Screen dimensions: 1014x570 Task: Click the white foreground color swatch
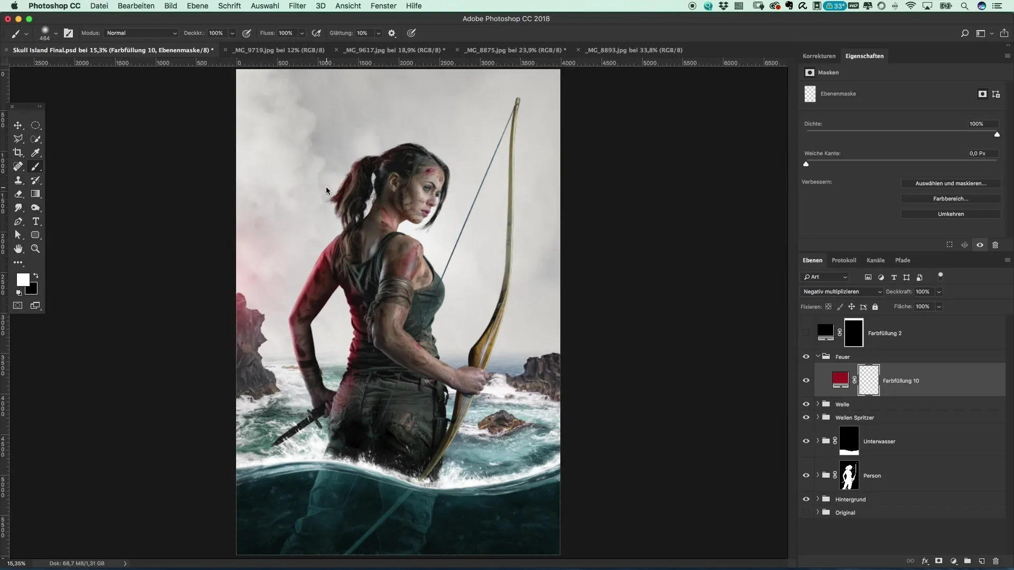click(x=22, y=280)
